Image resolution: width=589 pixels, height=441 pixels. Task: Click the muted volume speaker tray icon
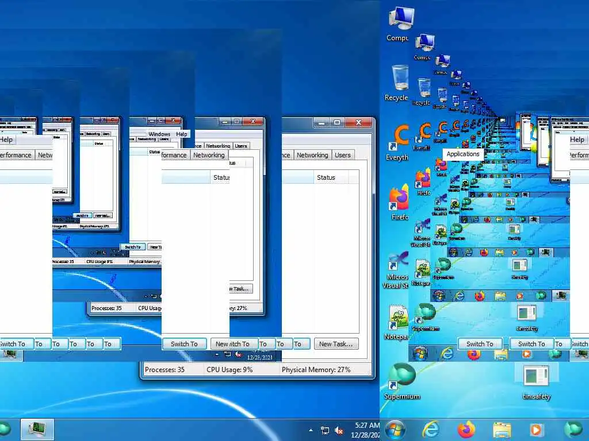point(339,430)
